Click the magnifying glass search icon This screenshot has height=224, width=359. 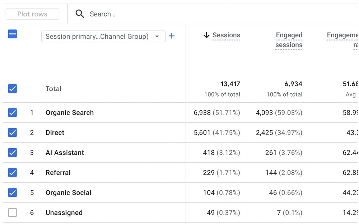pyautogui.click(x=80, y=14)
